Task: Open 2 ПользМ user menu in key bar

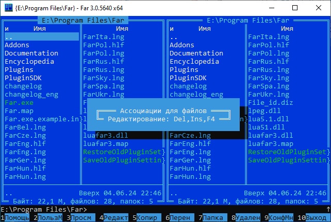Action: coord(50,217)
